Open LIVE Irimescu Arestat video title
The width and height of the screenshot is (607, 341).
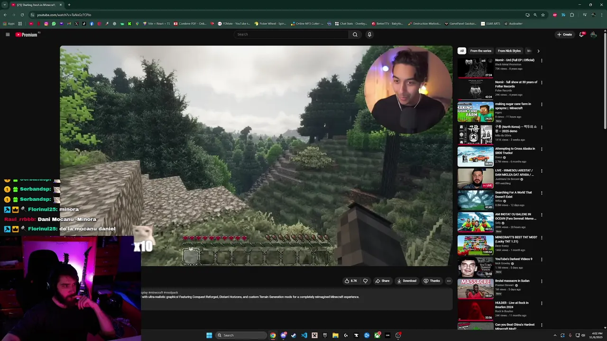515,172
